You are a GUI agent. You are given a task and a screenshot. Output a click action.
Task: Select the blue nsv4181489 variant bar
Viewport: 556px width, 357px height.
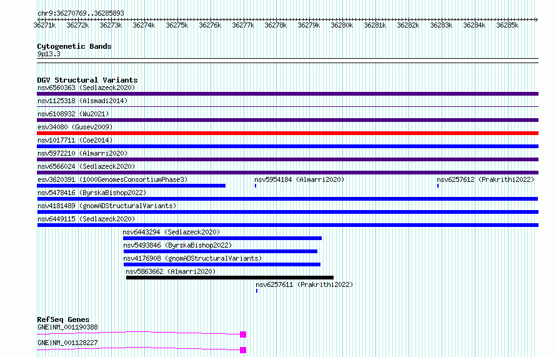pos(287,212)
